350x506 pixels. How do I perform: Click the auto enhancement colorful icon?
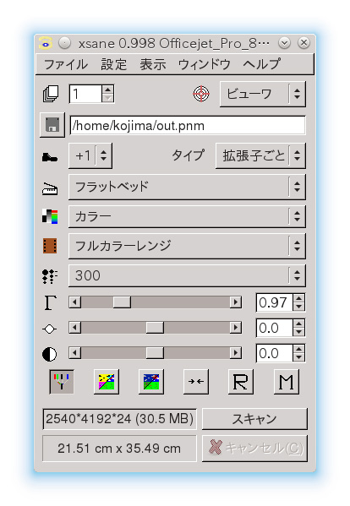[107, 382]
